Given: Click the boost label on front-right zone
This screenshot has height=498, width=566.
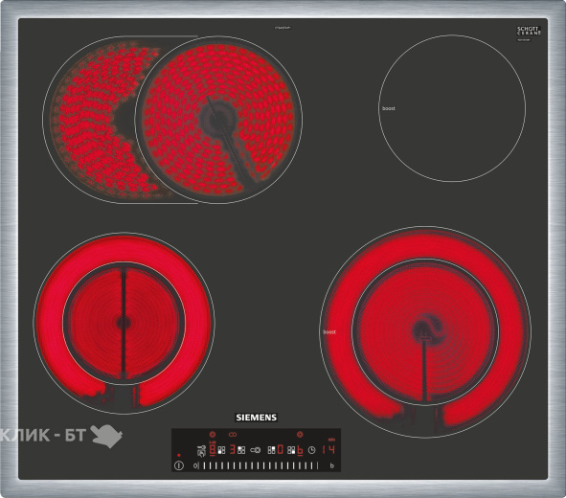Looking at the screenshot, I should (x=329, y=332).
